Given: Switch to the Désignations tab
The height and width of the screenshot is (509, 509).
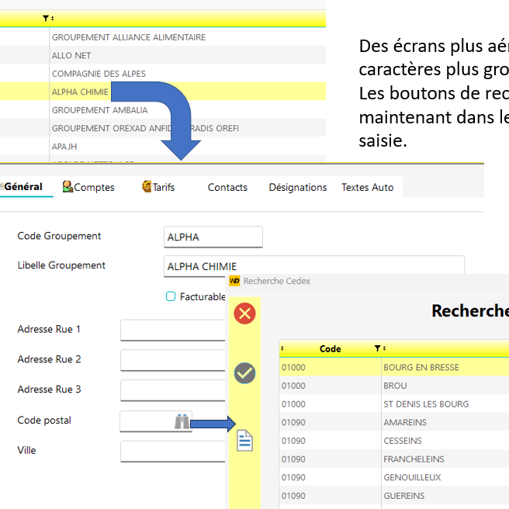Looking at the screenshot, I should click(297, 187).
